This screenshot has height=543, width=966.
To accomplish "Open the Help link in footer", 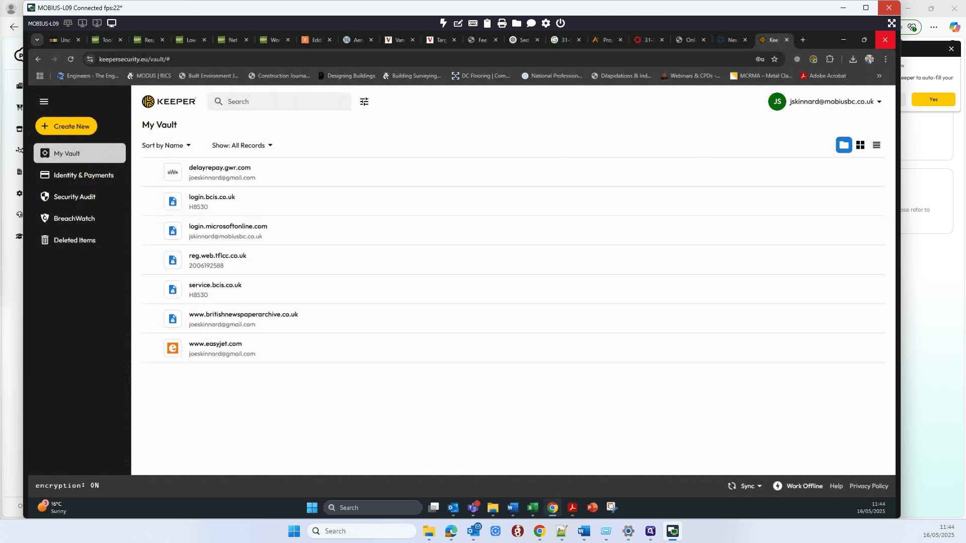I will pos(836,486).
